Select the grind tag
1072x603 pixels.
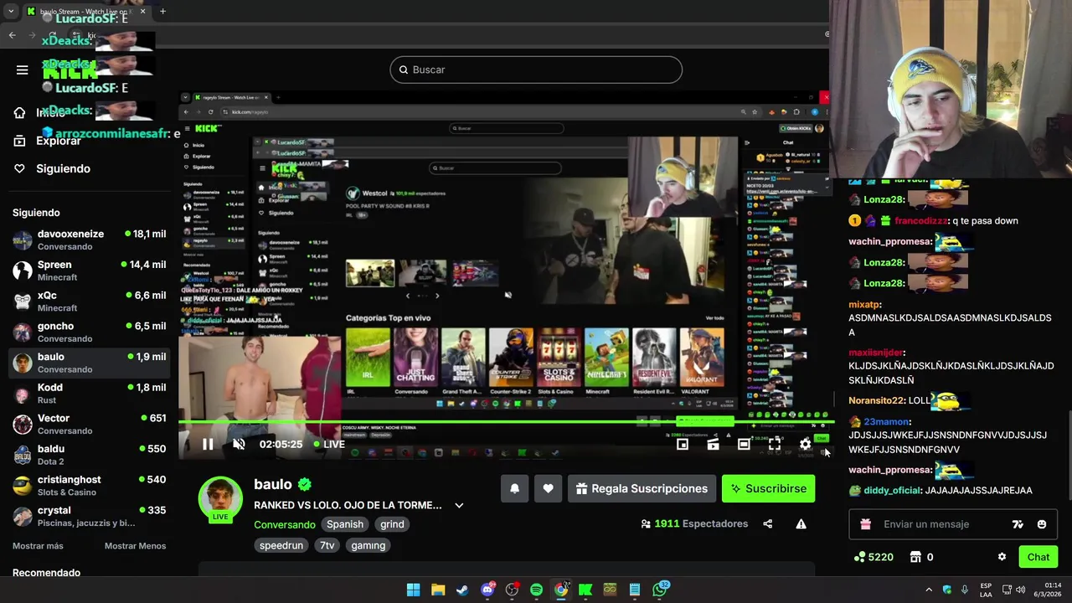coord(392,524)
